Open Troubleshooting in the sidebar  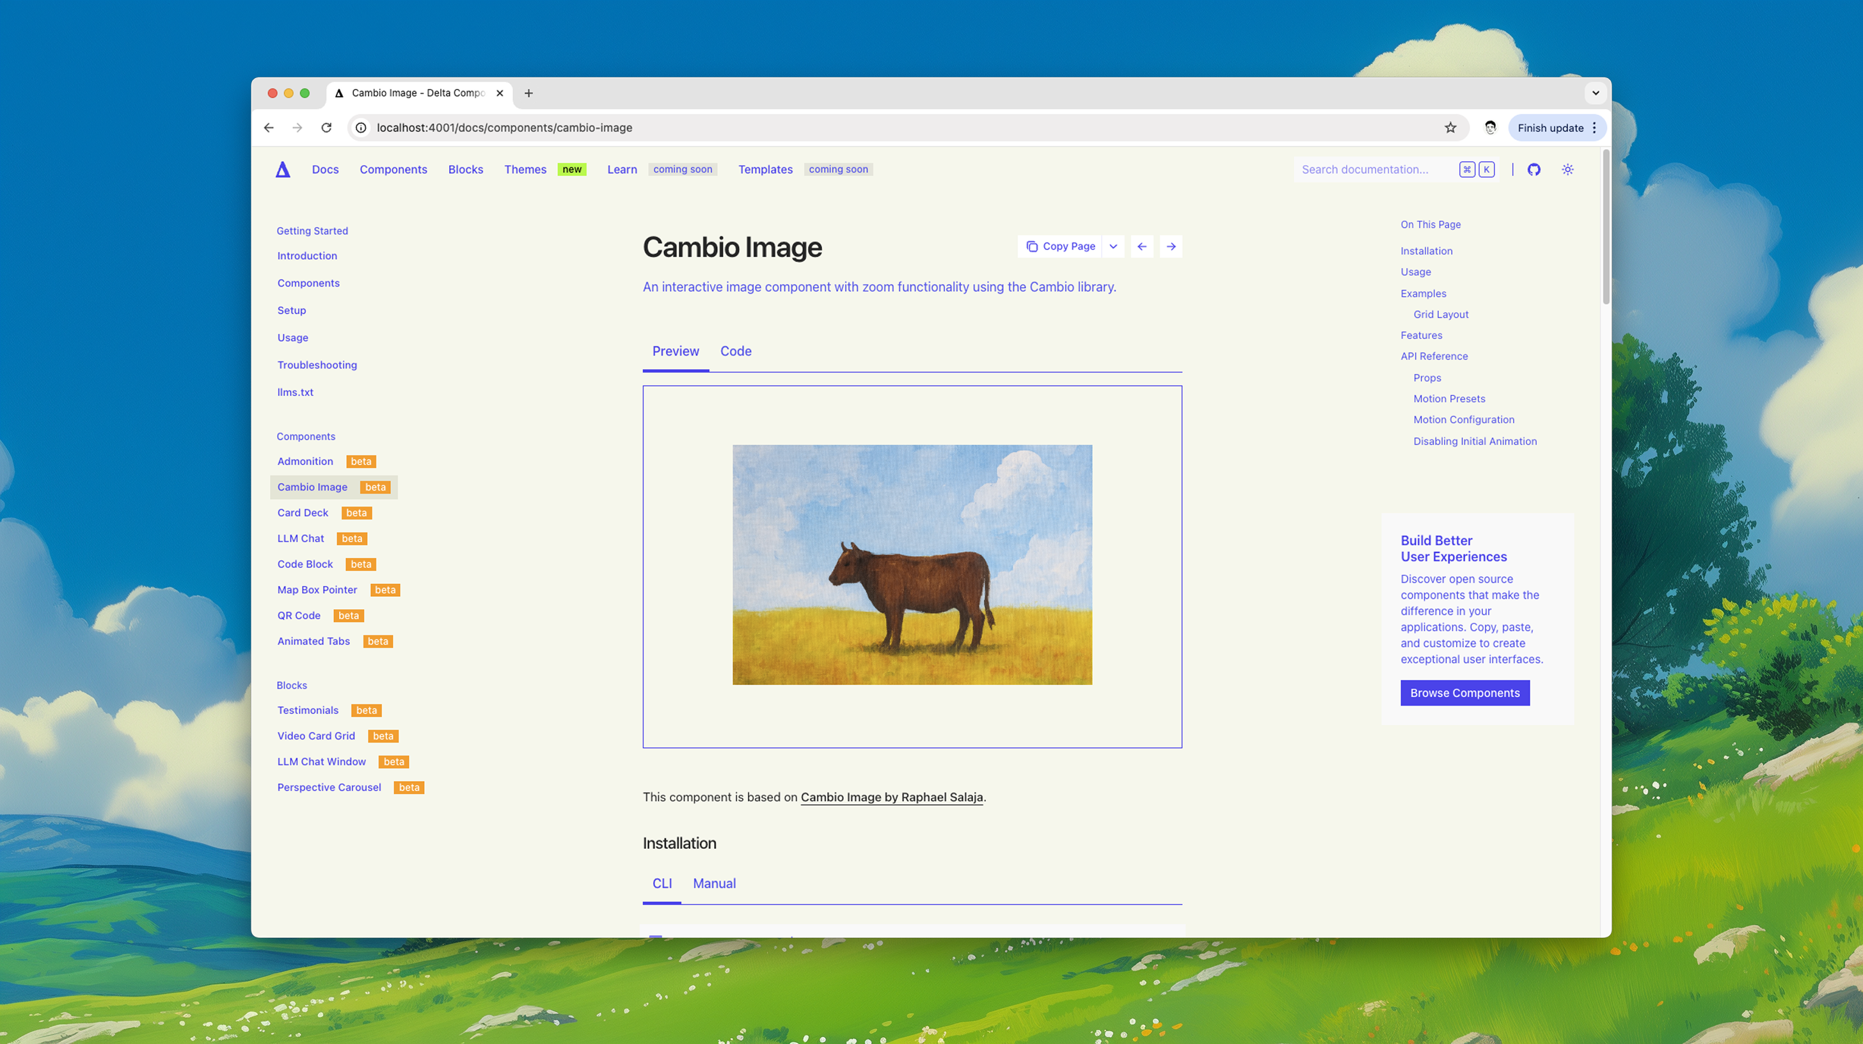(x=317, y=365)
